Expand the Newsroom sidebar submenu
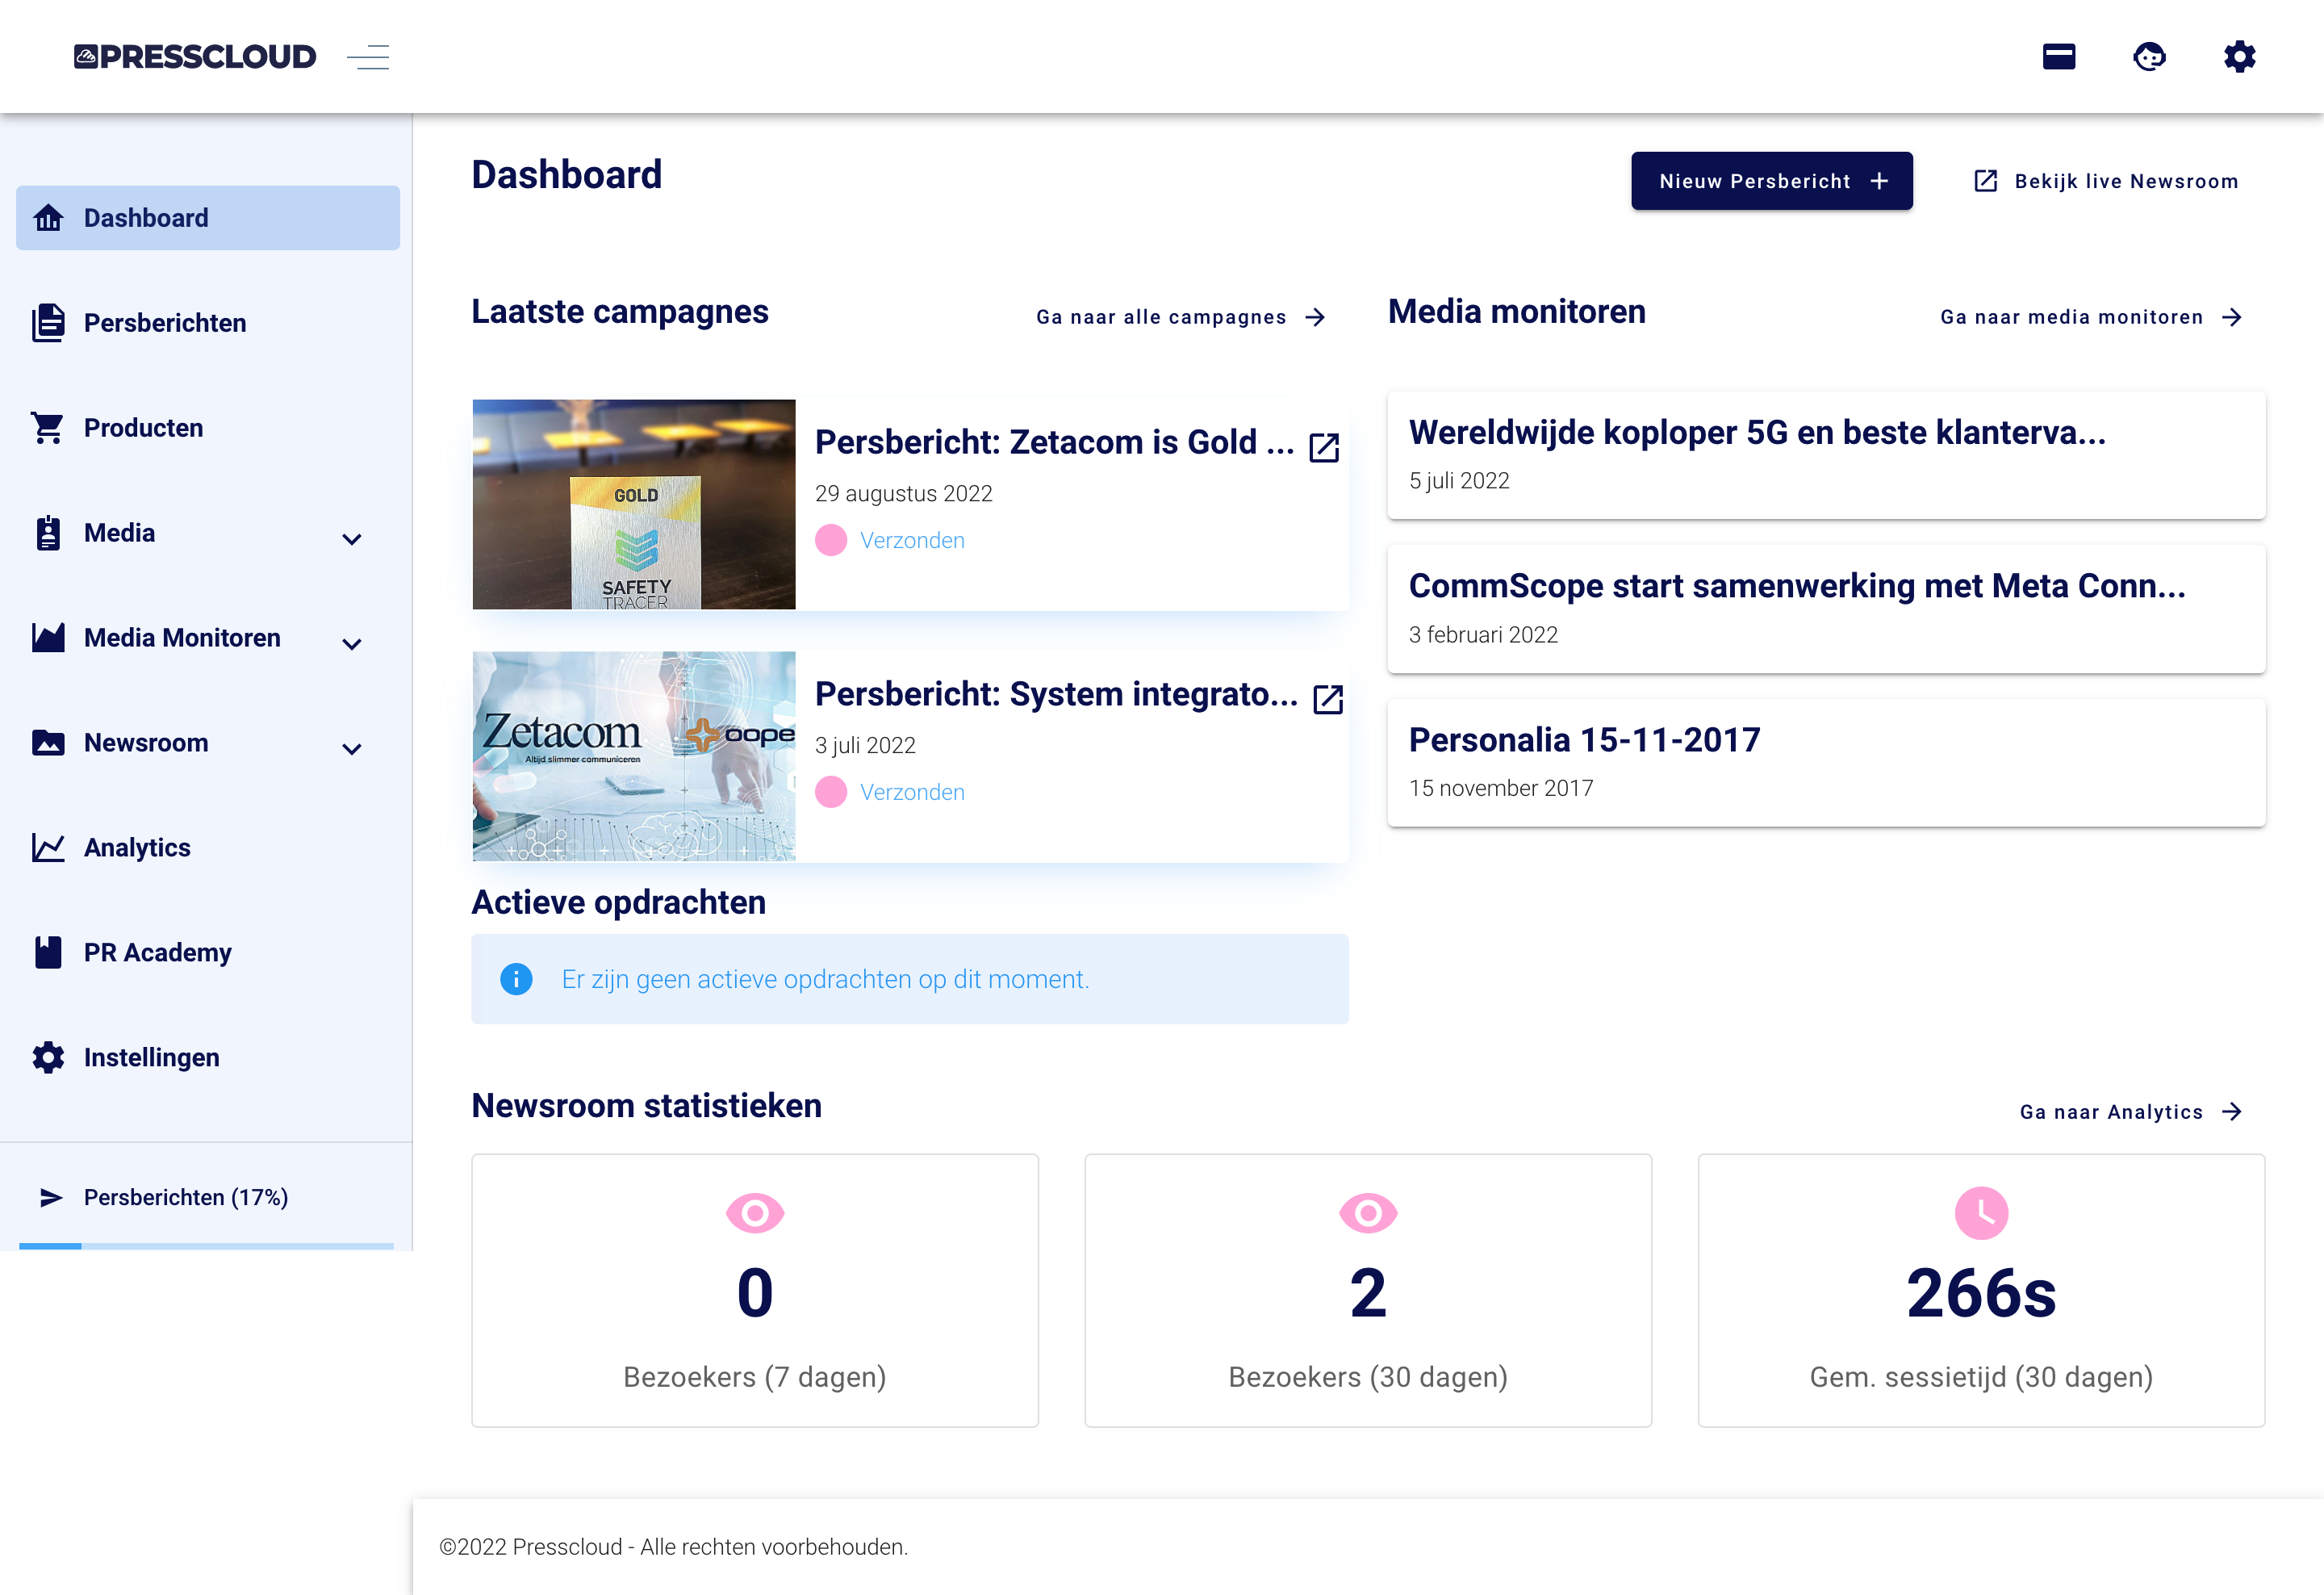 (351, 749)
